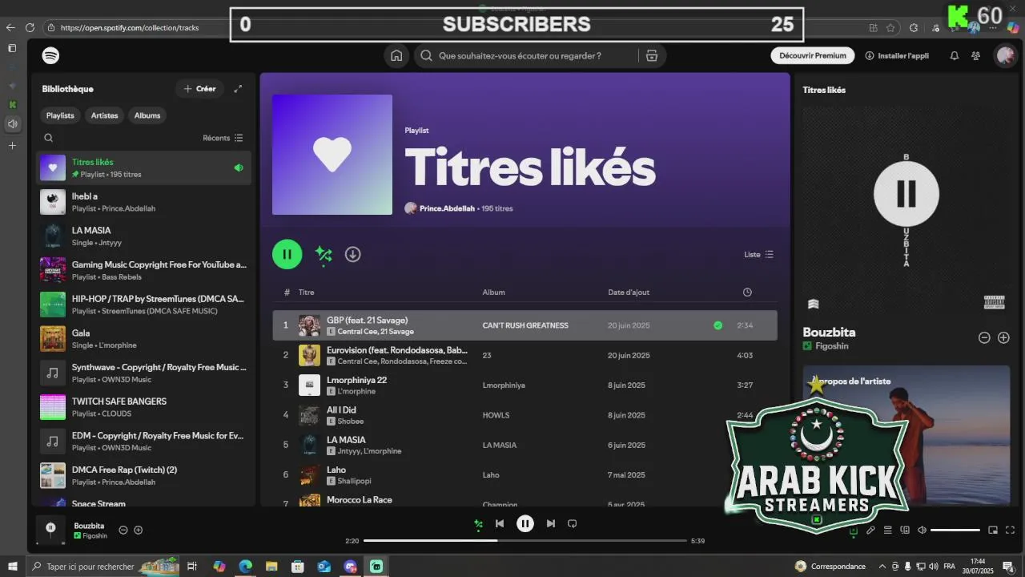
Task: Pause via the large circle on album art
Action: pyautogui.click(x=906, y=193)
